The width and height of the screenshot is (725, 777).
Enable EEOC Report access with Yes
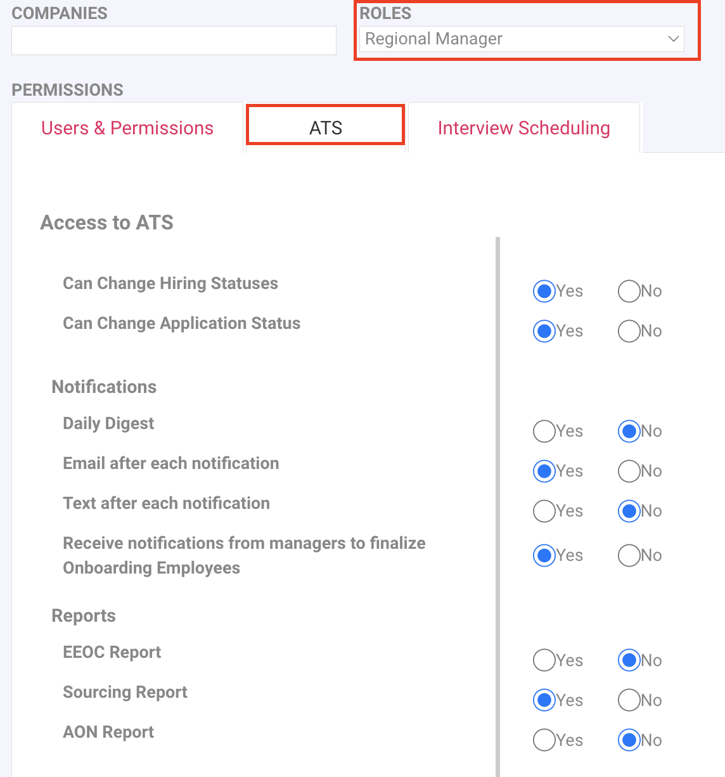point(544,660)
